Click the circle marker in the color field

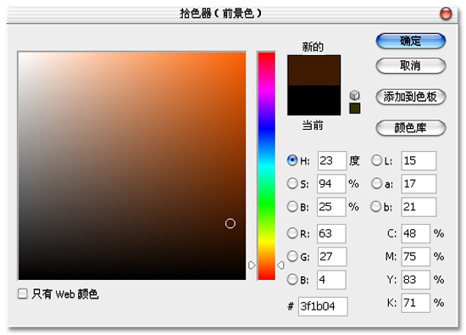coord(230,223)
